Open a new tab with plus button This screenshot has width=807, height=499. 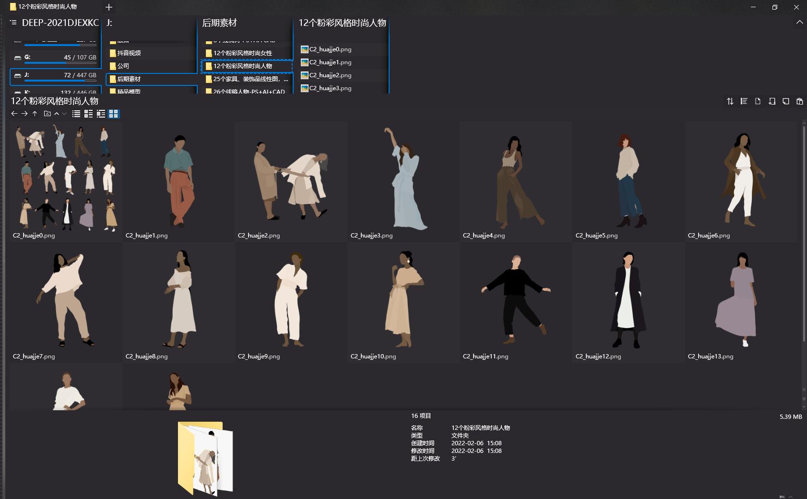click(109, 7)
